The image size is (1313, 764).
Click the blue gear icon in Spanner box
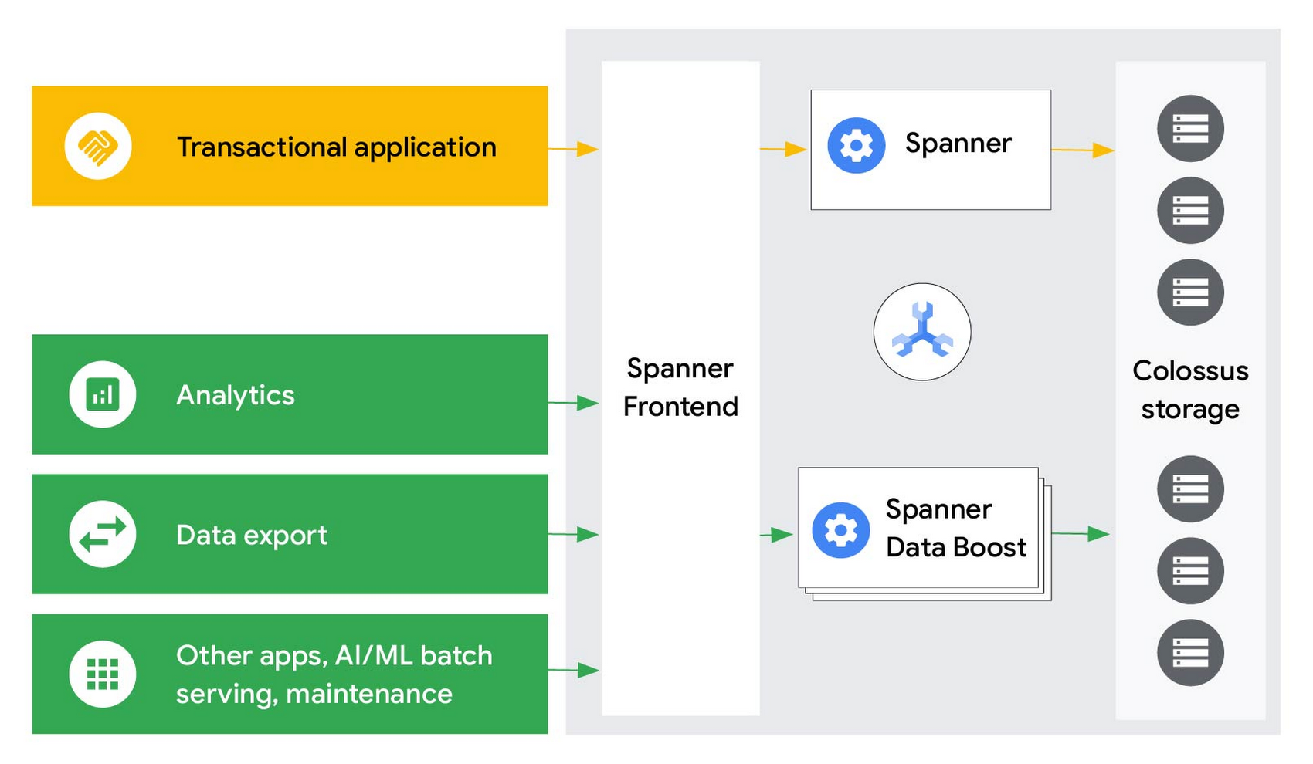856,145
